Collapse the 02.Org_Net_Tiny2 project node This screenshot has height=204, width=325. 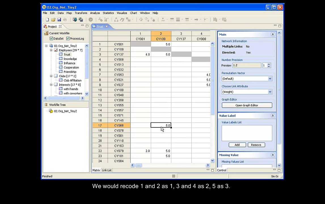[x=46, y=46]
